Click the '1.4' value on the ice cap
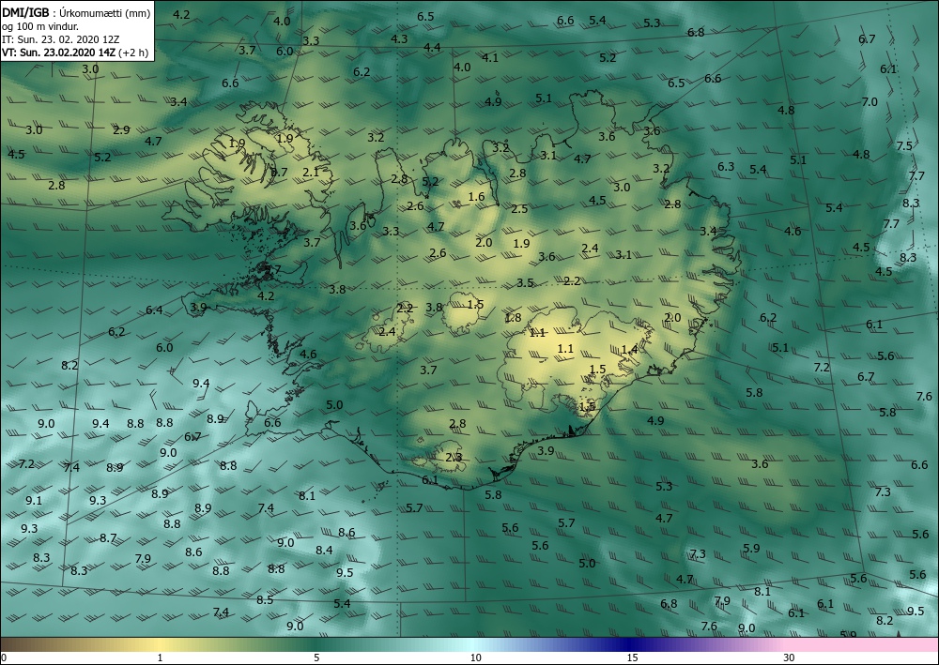939x665 pixels. [x=629, y=350]
